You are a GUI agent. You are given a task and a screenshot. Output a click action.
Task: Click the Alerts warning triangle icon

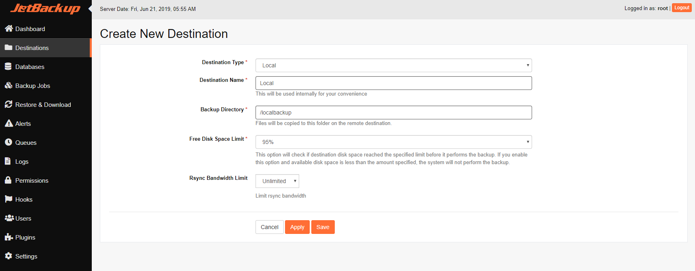click(8, 123)
